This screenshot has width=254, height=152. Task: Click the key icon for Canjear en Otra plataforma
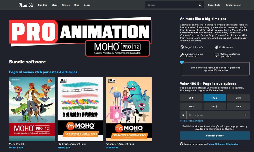click(x=182, y=55)
